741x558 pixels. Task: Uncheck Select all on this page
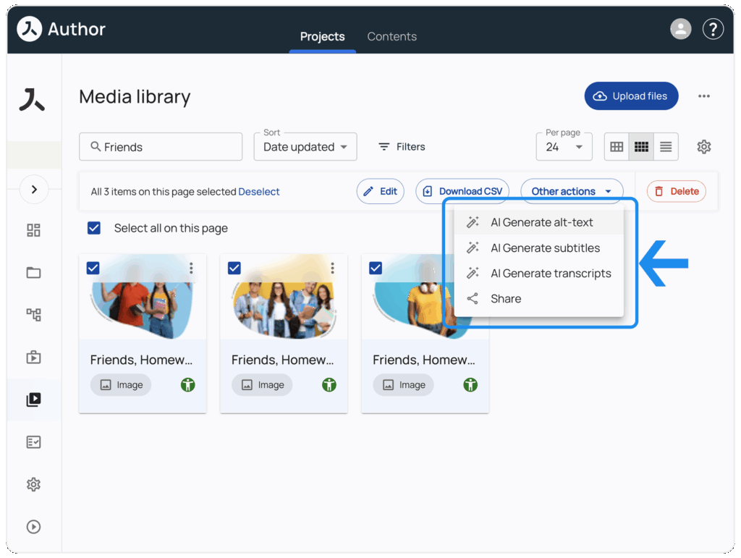[94, 228]
